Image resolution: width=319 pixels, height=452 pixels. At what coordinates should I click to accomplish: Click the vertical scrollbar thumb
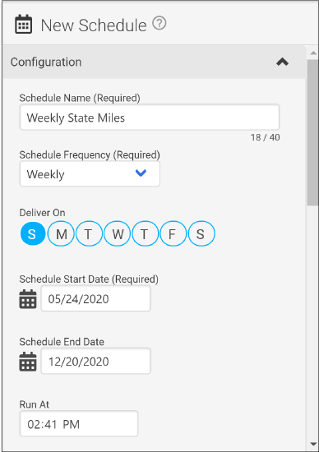[x=313, y=132]
